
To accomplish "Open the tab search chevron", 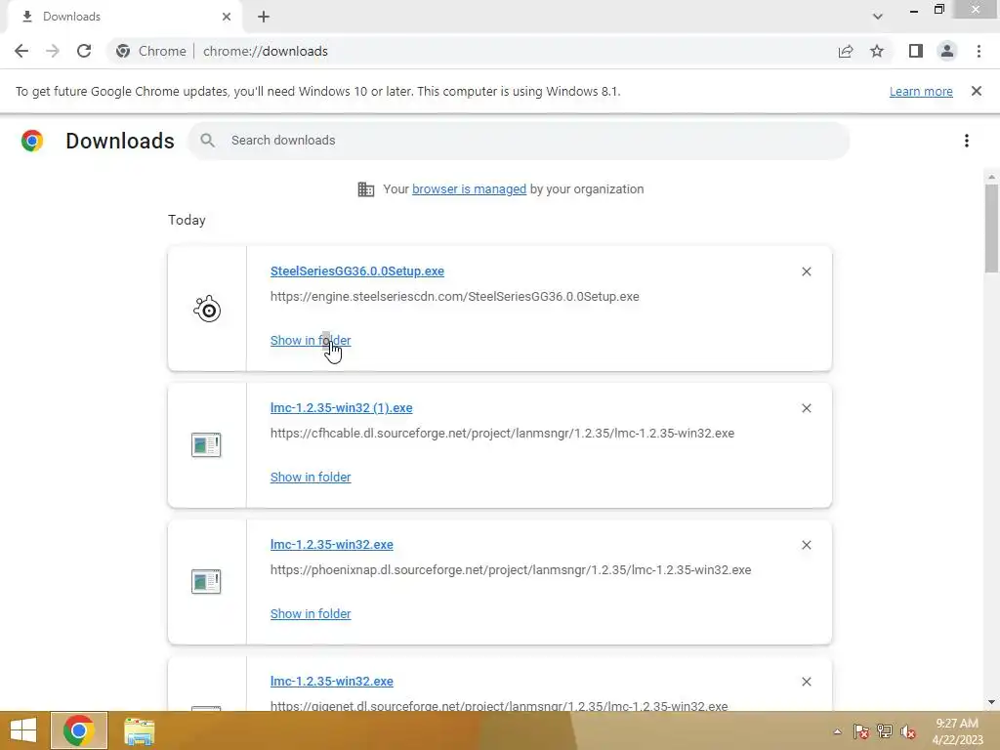I will point(878,17).
